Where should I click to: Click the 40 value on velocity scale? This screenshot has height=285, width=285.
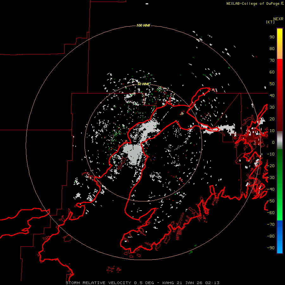point(272,95)
